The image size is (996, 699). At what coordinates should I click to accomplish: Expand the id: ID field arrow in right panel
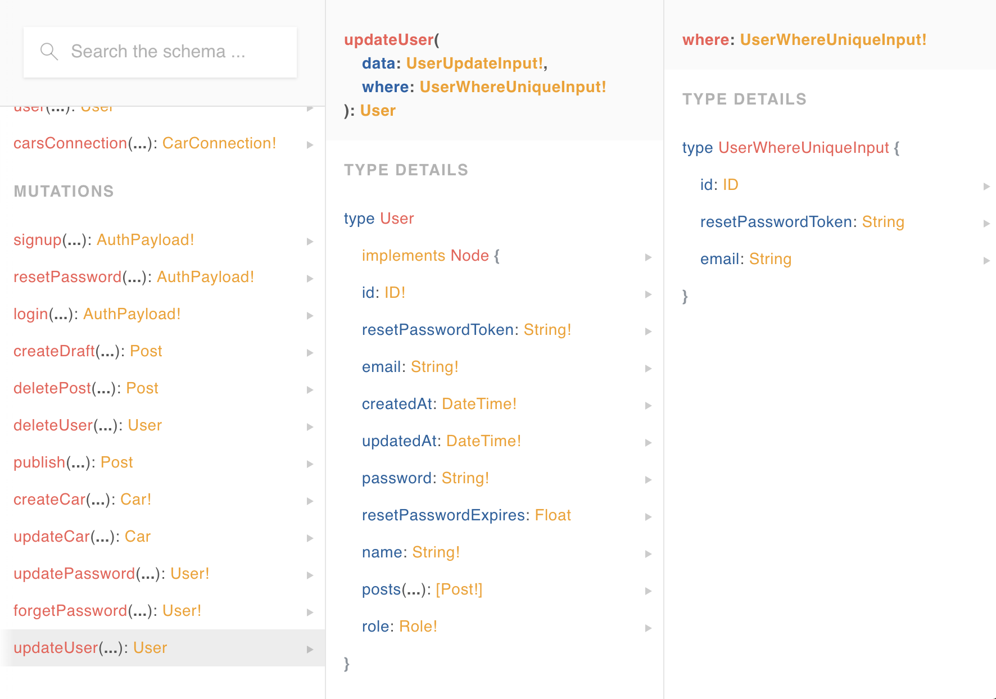coord(986,187)
